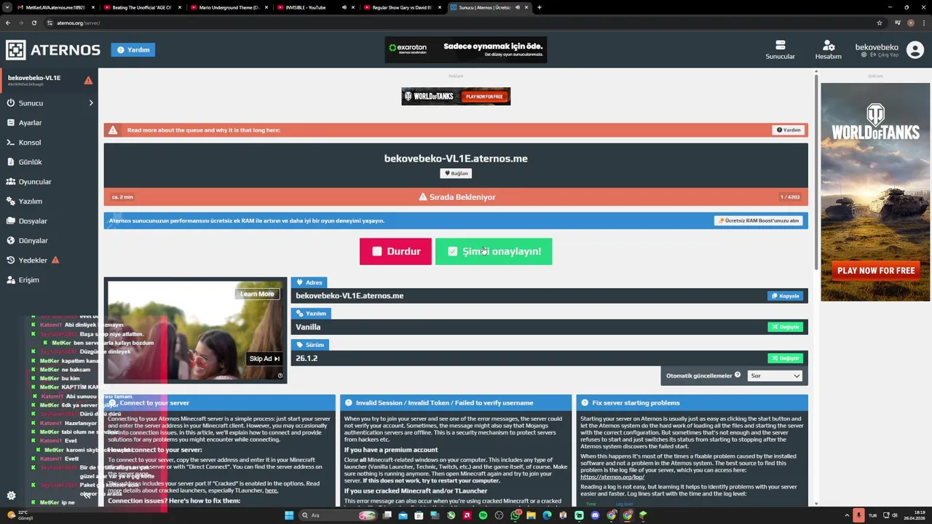This screenshot has height=524, width=932.
Task: Open the World of Tanks top banner ad
Action: point(456,96)
